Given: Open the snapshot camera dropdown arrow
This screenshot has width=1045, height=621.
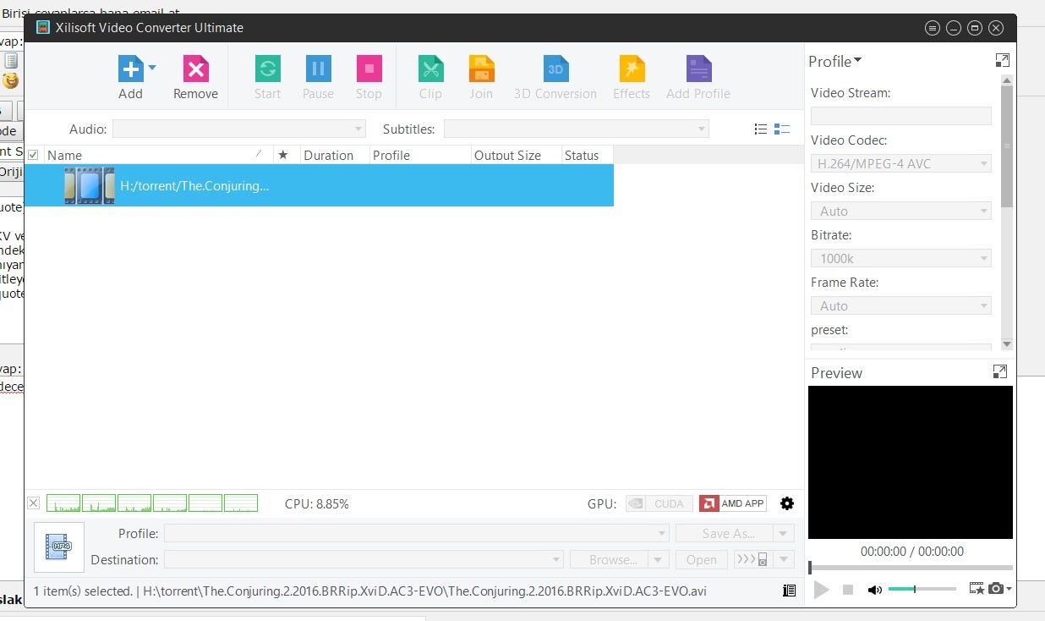Looking at the screenshot, I should pos(1009,589).
